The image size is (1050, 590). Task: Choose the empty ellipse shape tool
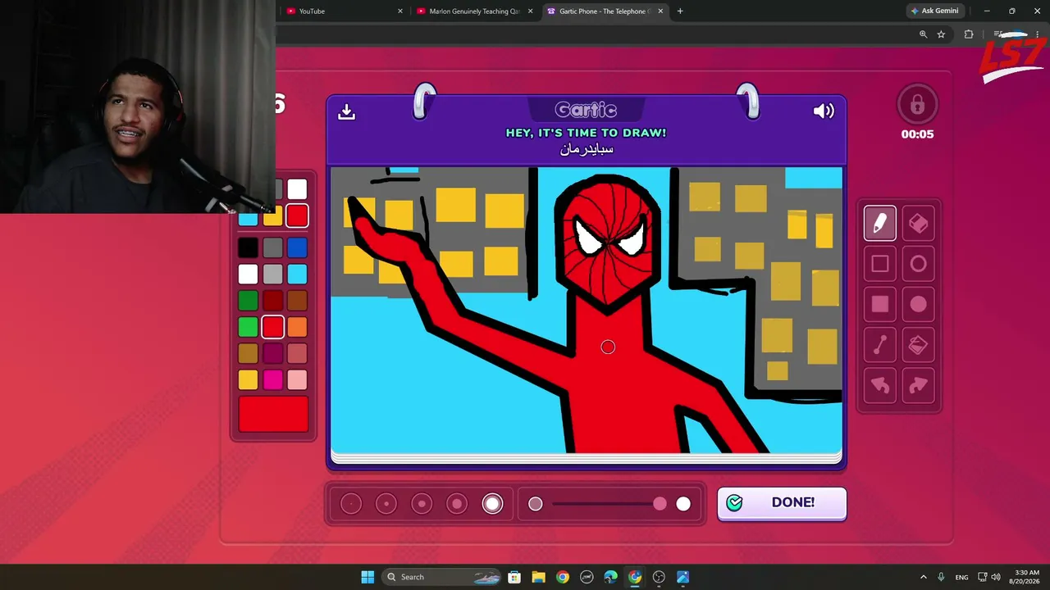(x=919, y=264)
